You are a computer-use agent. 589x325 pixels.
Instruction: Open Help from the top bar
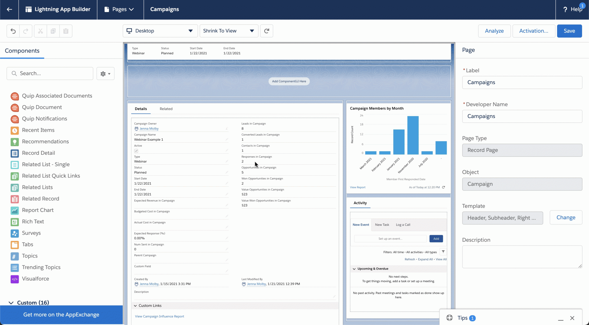click(x=574, y=9)
